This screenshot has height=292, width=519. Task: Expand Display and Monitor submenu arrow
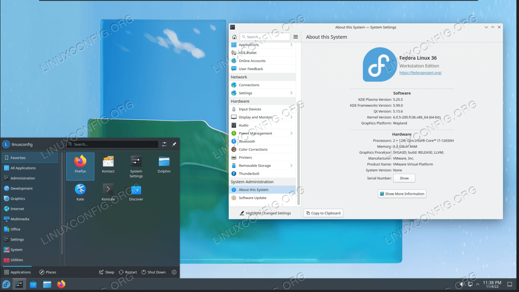(291, 117)
